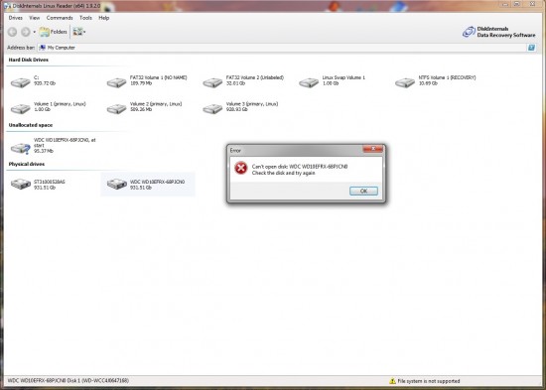Screen dimensions: 546x390
Task: Select the FAT32 Volume 2 drive icon
Action: pyautogui.click(x=212, y=82)
